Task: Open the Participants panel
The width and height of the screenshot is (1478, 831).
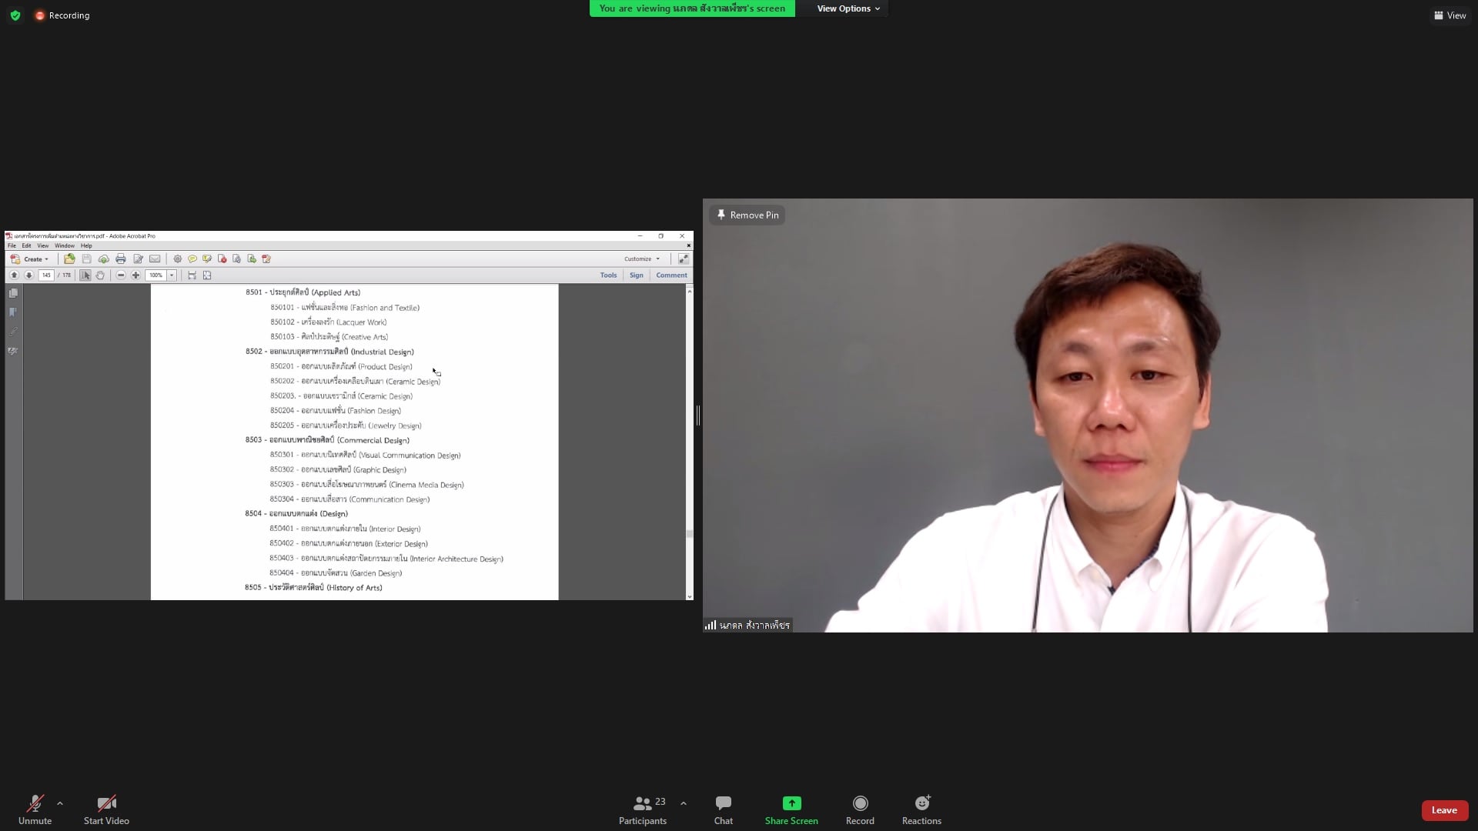Action: 643,809
